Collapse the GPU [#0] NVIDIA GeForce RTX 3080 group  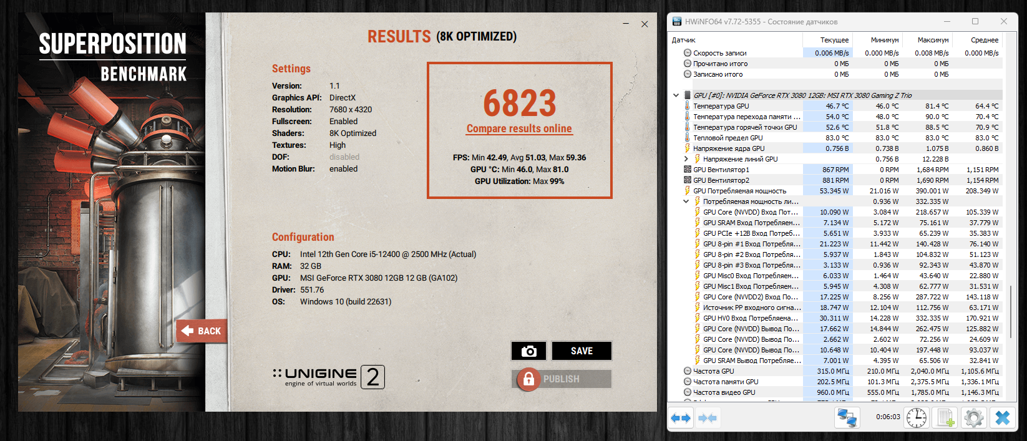tap(676, 95)
